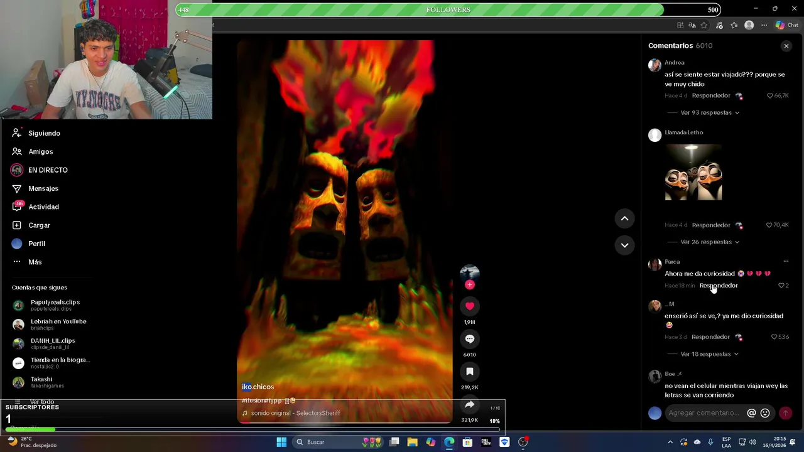Mention a user with the @ icon

(751, 413)
